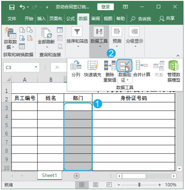Open Customize Quick Access Toolbar dropdown
Screen dimensions: 185x190
[47, 8]
